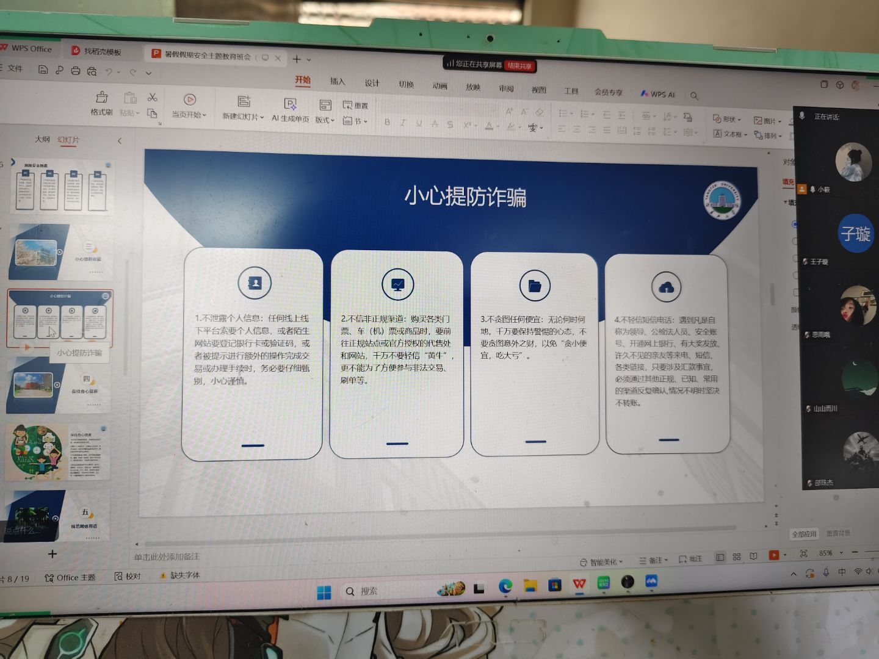
Task: Toggle the 批注 comments button
Action: (690, 559)
